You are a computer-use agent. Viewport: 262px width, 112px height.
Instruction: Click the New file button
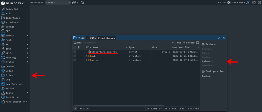click(x=78, y=43)
